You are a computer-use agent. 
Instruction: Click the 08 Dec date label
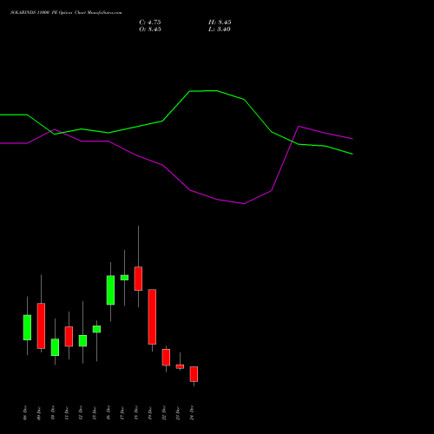(25, 413)
